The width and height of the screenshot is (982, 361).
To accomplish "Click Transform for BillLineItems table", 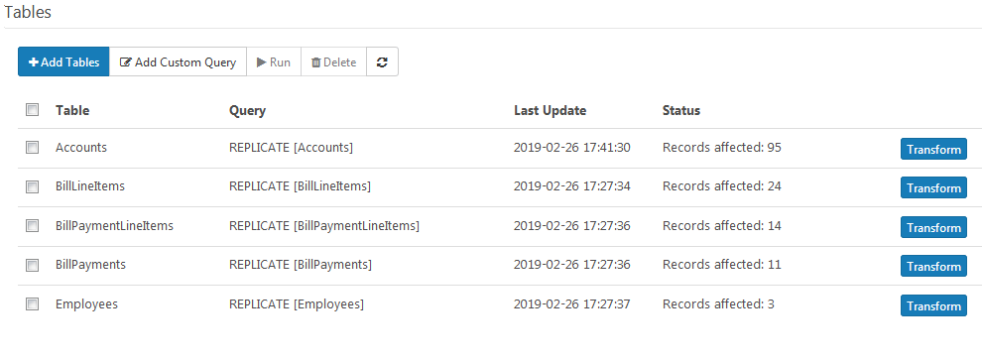I will pos(933,187).
